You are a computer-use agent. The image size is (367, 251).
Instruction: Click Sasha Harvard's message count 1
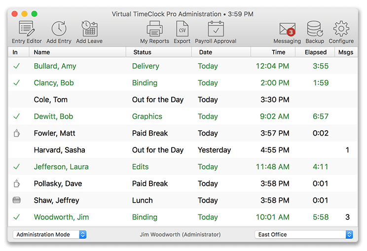348,150
